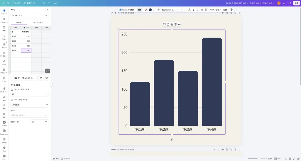Open the アニメーション toolbar item
The height and width of the screenshot is (161, 301).
click(x=215, y=10)
